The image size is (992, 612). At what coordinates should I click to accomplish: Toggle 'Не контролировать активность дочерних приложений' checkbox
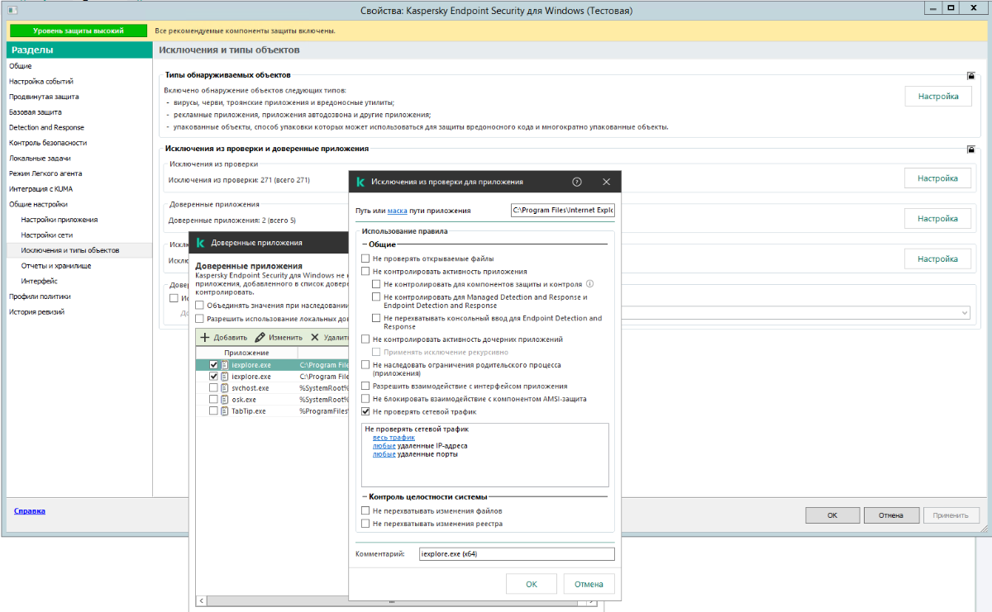pos(365,339)
